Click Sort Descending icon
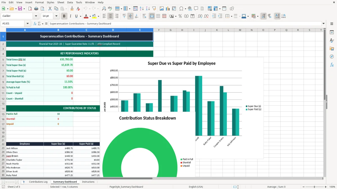 coord(148,9)
